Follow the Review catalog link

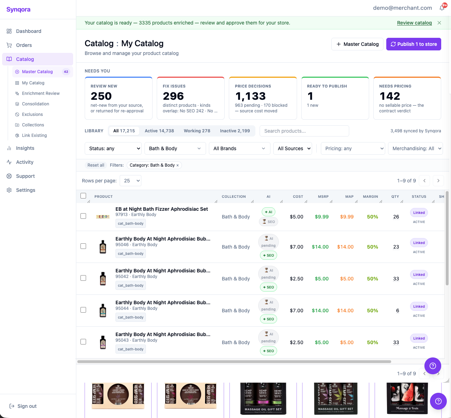pyautogui.click(x=414, y=23)
